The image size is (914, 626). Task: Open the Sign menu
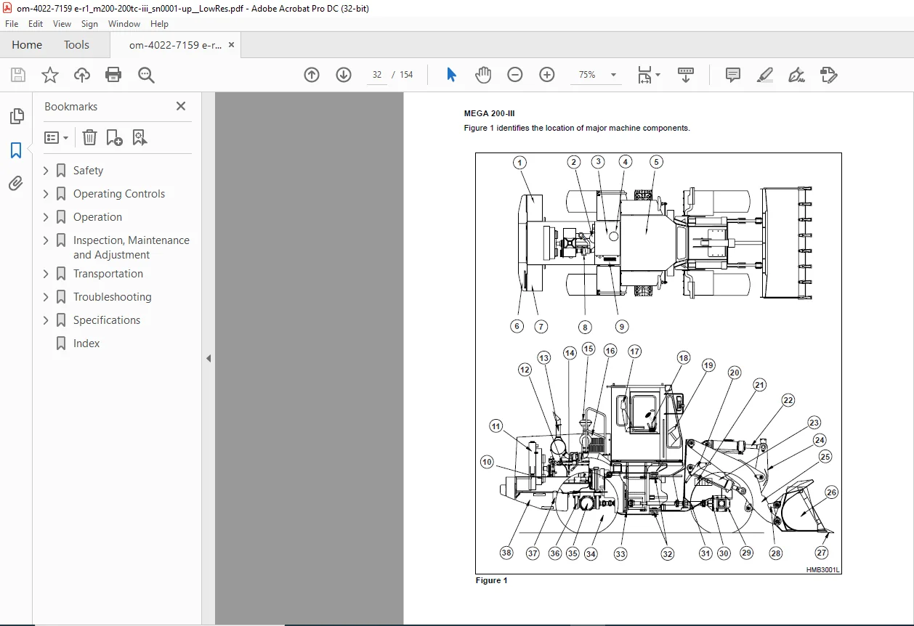click(x=89, y=24)
